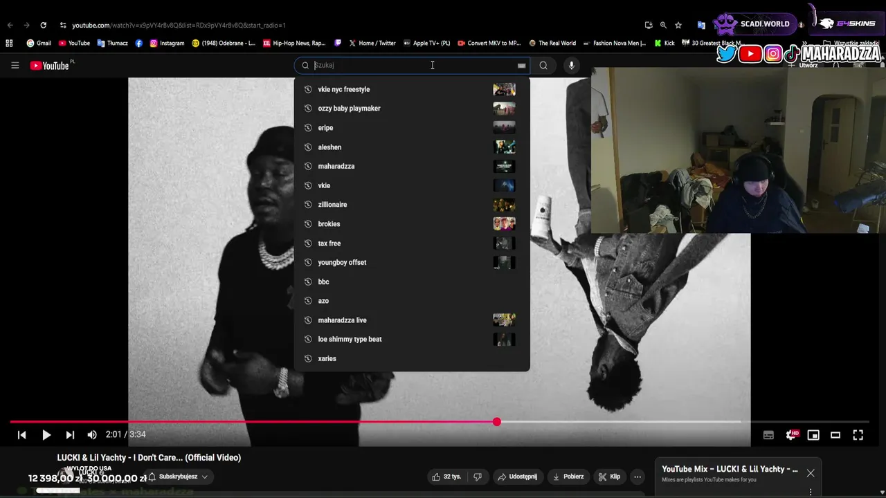Click the red video progress scrubber handle
This screenshot has width=886, height=498.
click(497, 422)
